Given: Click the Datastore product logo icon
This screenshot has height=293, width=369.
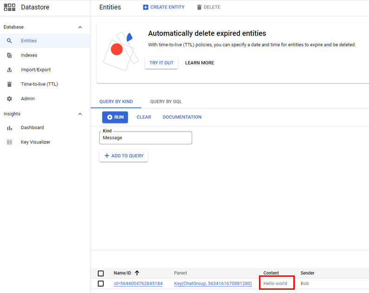Looking at the screenshot, I should click(10, 7).
